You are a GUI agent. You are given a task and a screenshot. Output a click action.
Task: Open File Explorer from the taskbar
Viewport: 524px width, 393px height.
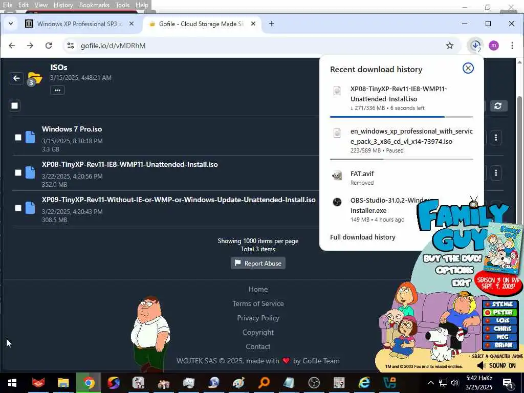click(63, 383)
